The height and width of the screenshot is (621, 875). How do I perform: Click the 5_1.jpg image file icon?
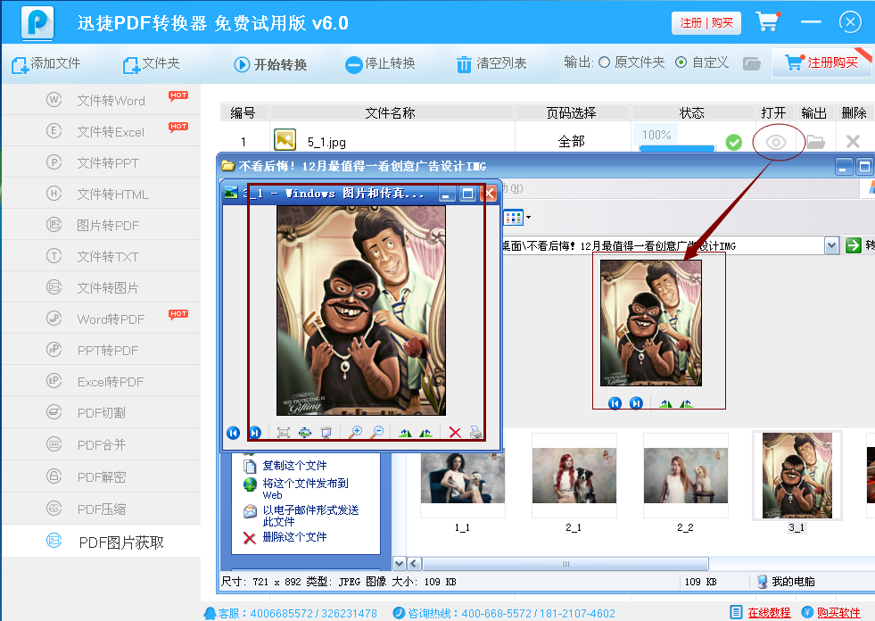coord(285,139)
